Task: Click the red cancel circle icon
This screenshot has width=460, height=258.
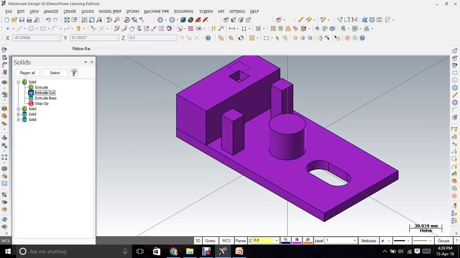Action: click(347, 38)
